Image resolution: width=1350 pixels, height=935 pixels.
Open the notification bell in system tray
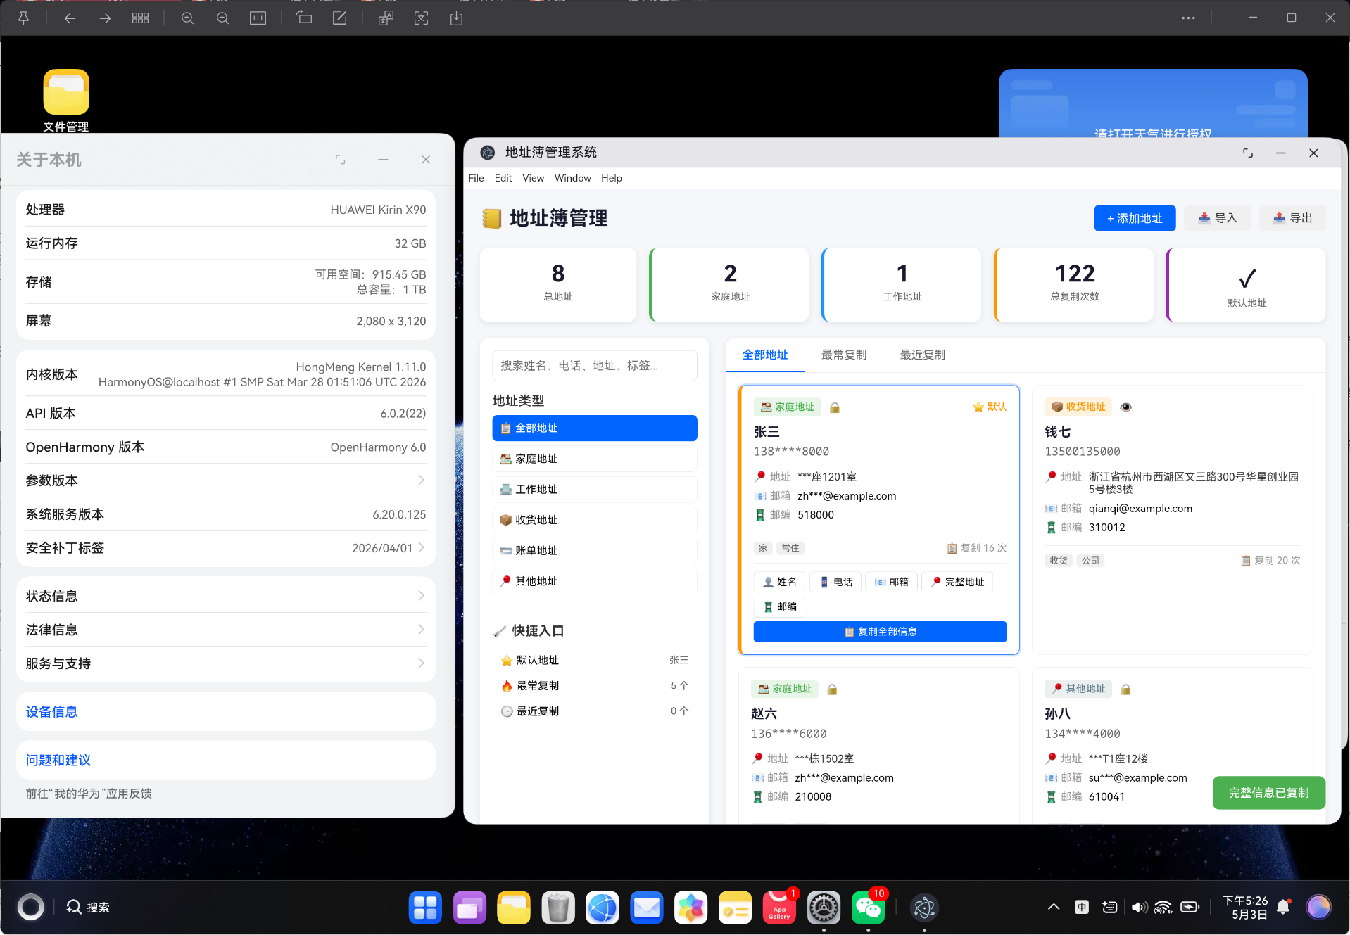1283,907
